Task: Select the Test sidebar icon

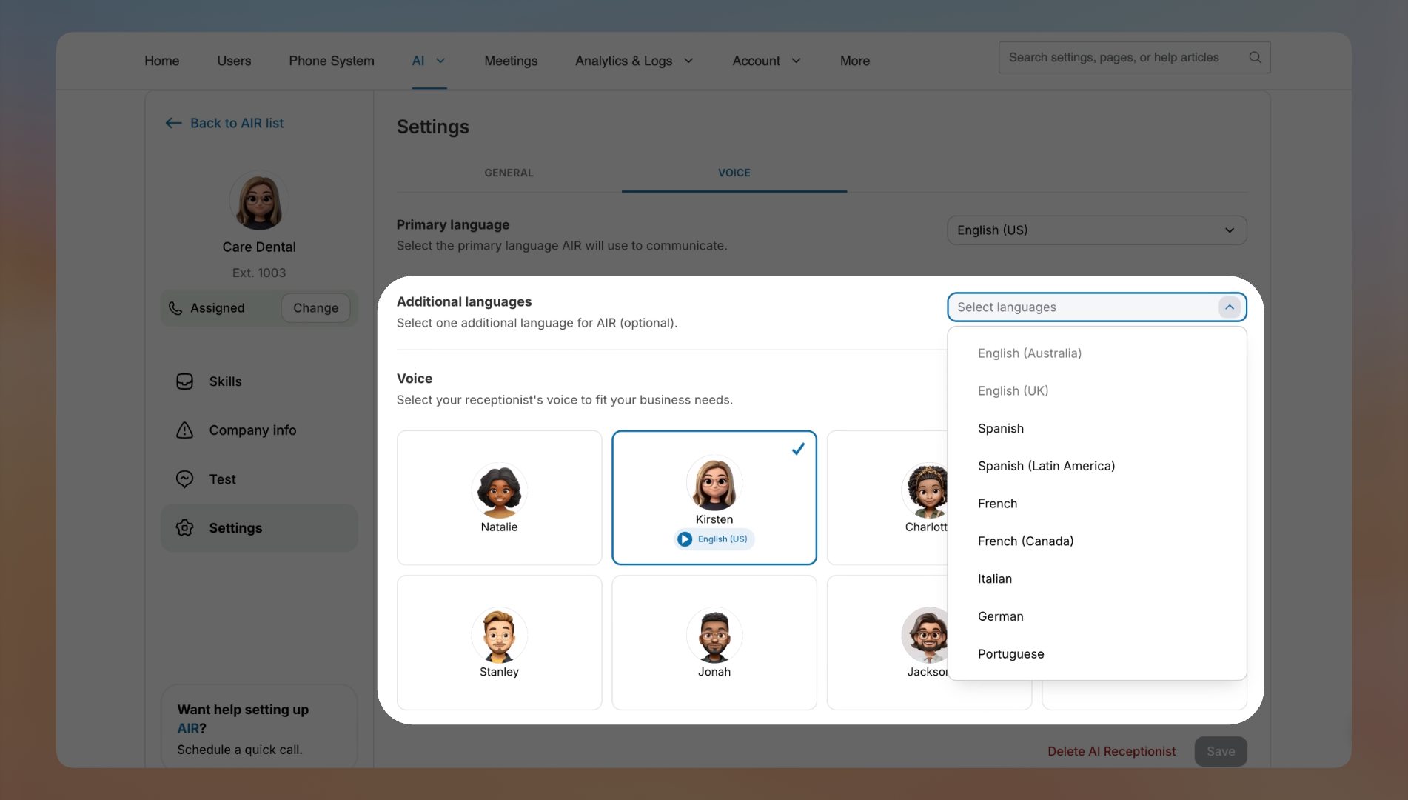Action: [x=184, y=479]
